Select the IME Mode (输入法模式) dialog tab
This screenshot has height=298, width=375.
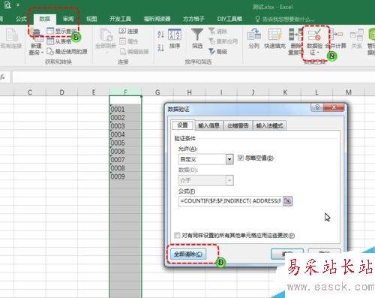tap(269, 125)
